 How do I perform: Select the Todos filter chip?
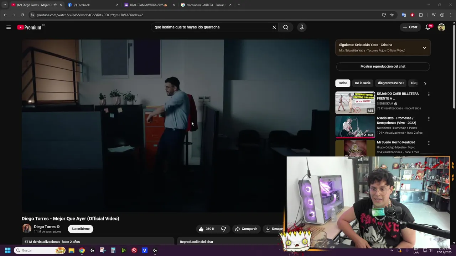[x=343, y=83]
